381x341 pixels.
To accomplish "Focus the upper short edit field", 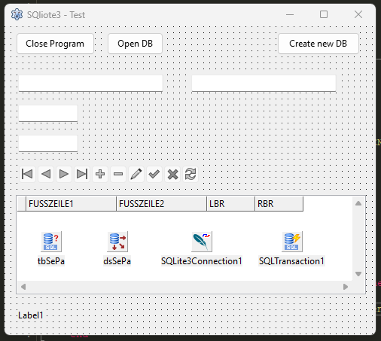I will [x=48, y=113].
